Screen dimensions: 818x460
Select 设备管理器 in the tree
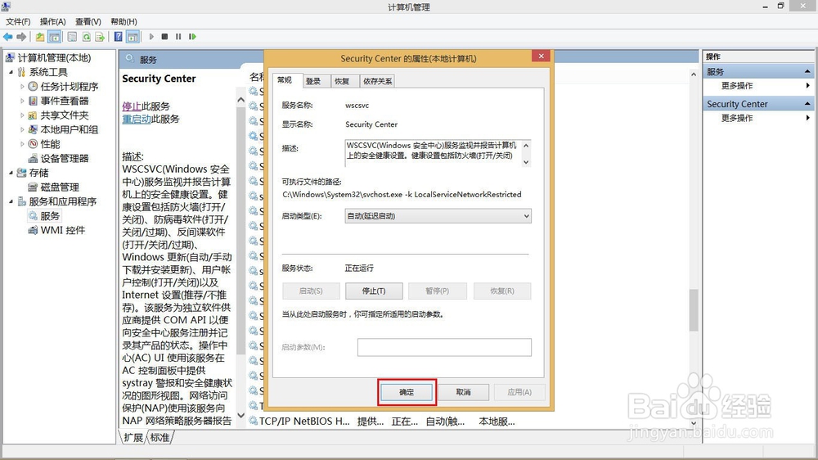pos(58,158)
